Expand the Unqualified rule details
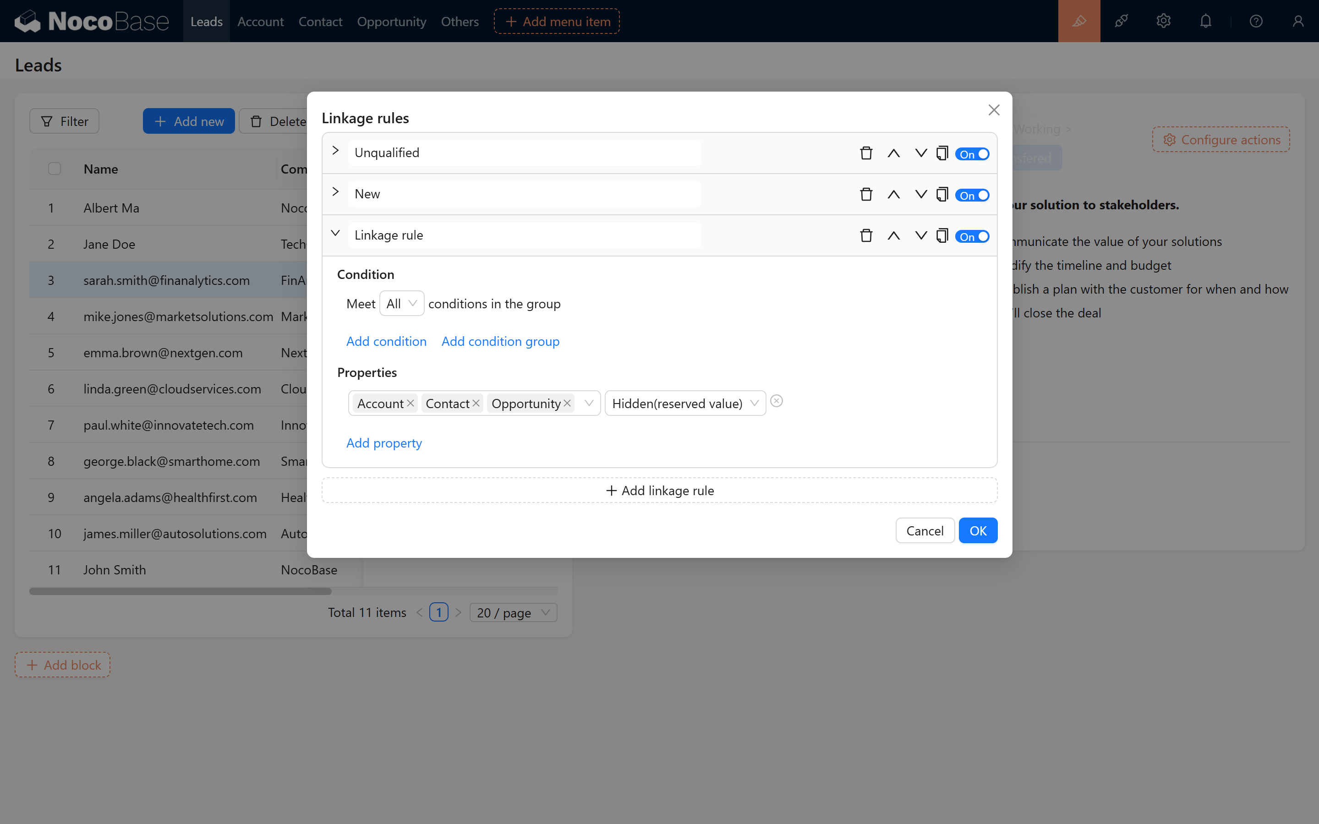The image size is (1319, 824). (x=336, y=151)
